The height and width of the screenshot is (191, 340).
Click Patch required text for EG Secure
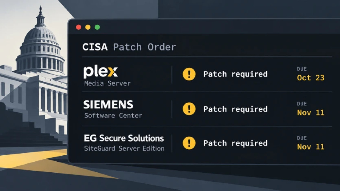pos(235,143)
